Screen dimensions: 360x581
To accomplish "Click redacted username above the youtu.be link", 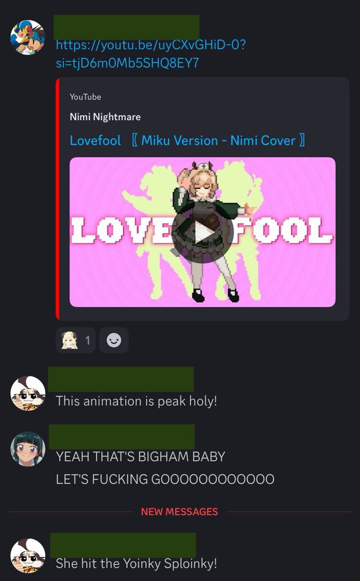I will 126,27.
